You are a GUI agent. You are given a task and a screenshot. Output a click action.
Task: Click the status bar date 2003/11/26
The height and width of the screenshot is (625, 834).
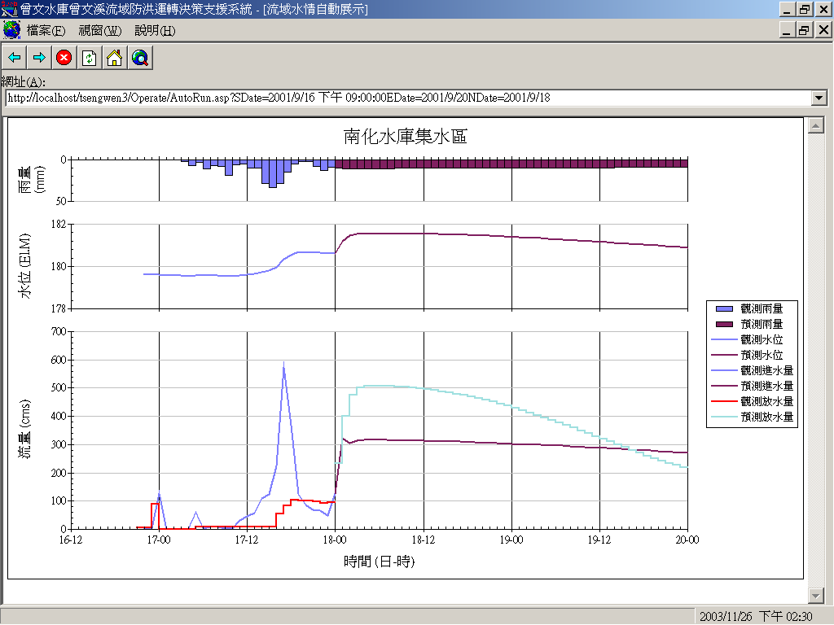(x=726, y=617)
